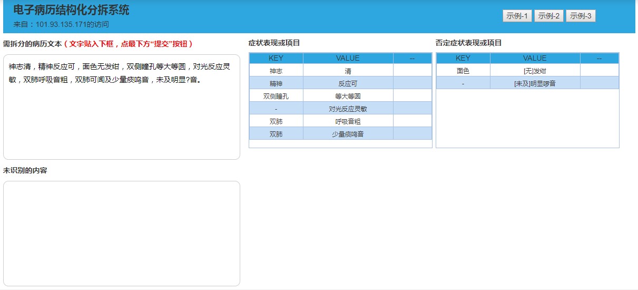The image size is (638, 290).
Task: Click the VALUE header in 症状表现或项目 table
Action: (x=348, y=58)
